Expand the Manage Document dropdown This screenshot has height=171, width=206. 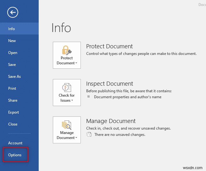(67, 130)
